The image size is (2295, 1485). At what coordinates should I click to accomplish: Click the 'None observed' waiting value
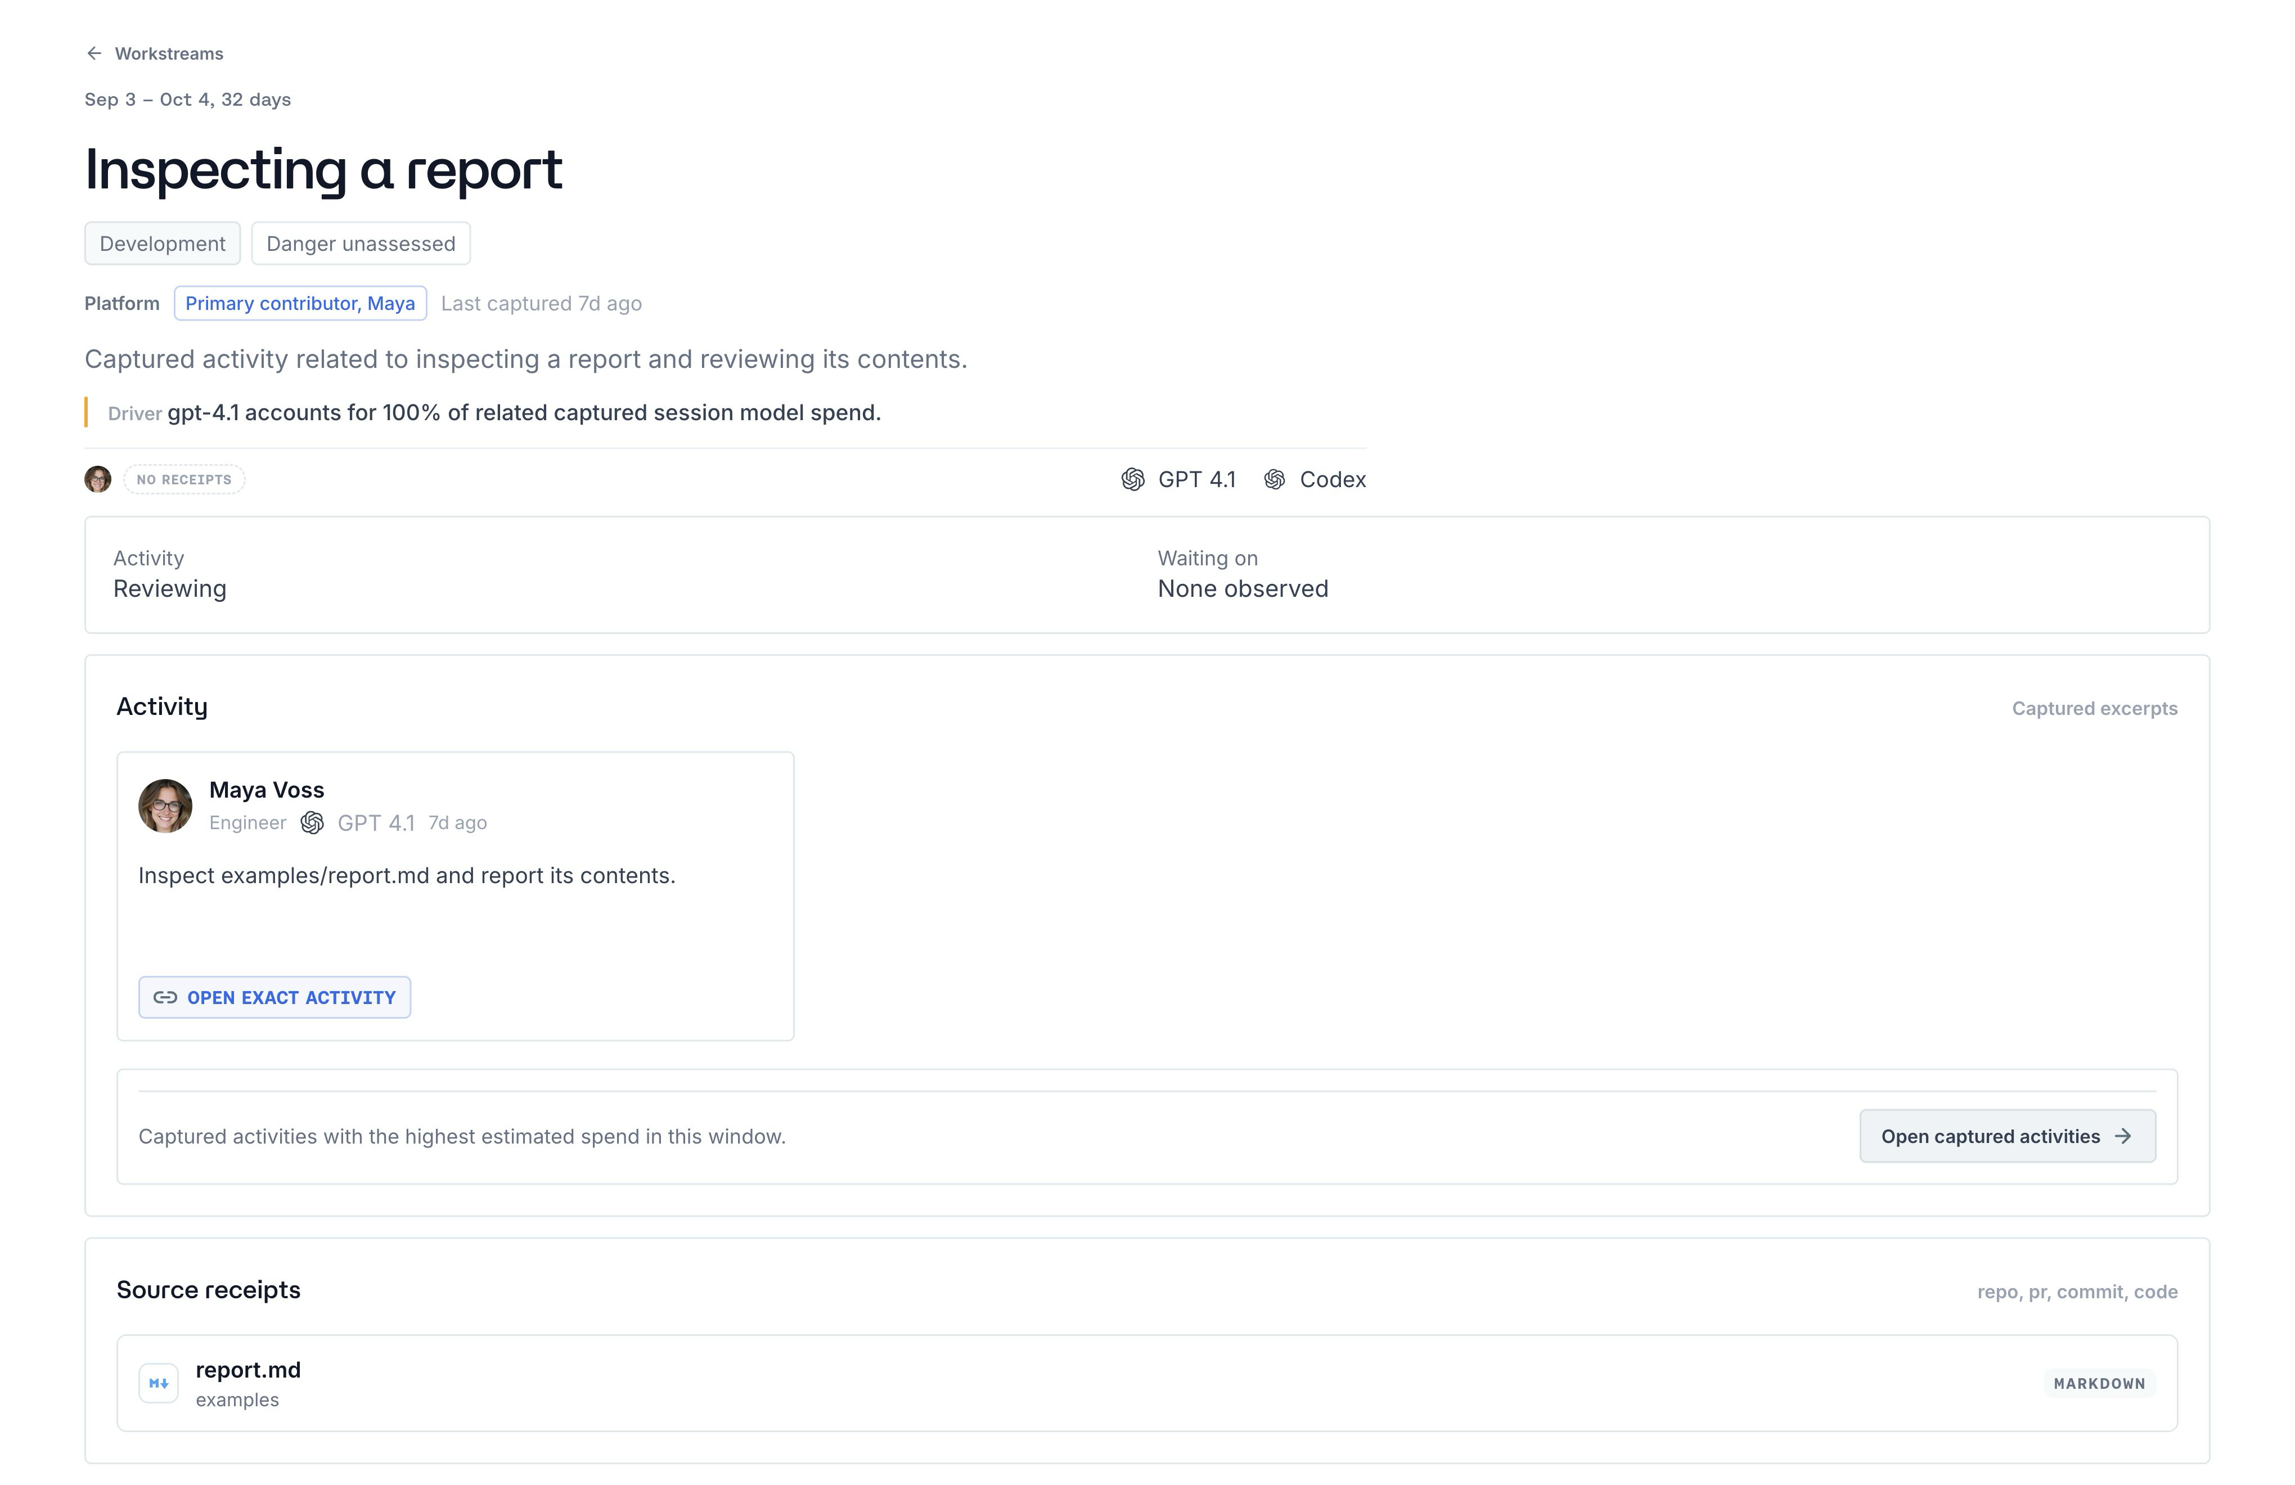(1243, 589)
